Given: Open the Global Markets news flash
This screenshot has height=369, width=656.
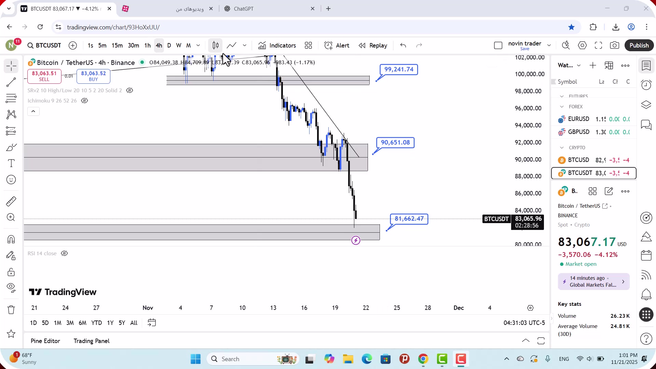Looking at the screenshot, I should pos(594,282).
